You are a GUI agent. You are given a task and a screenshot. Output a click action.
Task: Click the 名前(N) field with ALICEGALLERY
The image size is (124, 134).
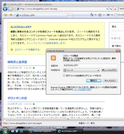(90, 65)
